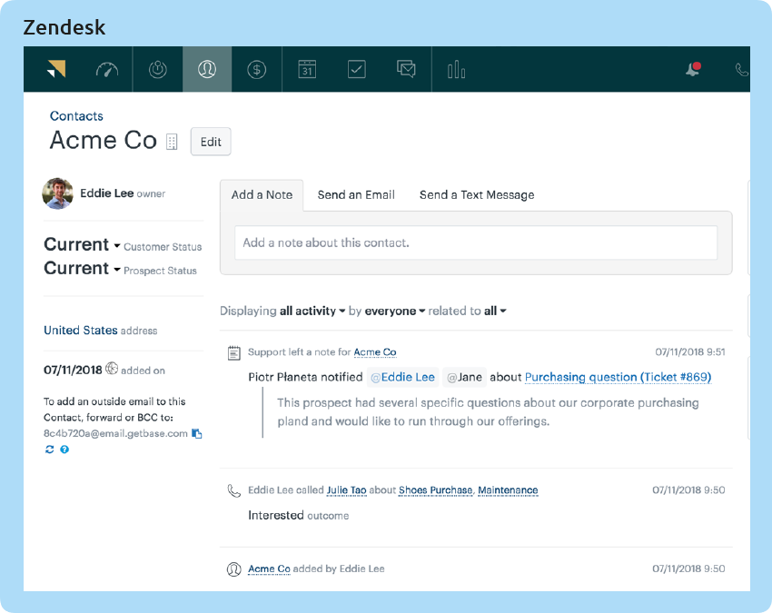The height and width of the screenshot is (613, 772).
Task: Click Eddie Lee's avatar photo
Action: pos(57,193)
